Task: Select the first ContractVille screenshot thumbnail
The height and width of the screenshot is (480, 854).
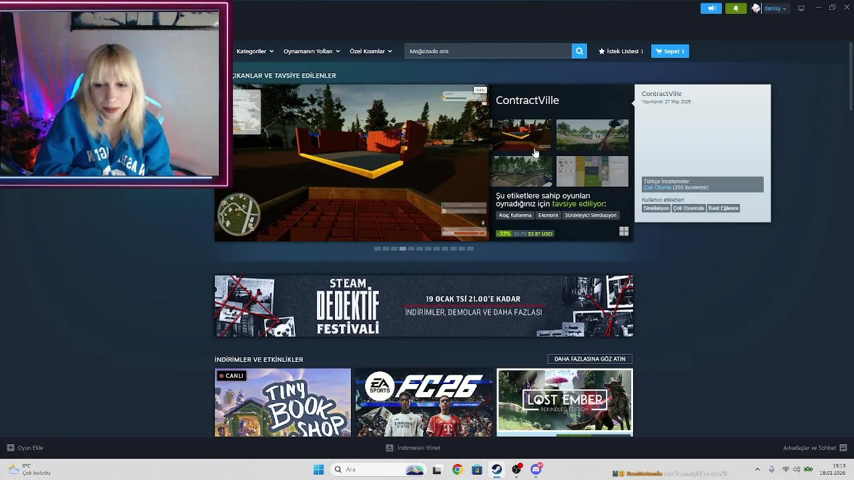Action: point(522,135)
